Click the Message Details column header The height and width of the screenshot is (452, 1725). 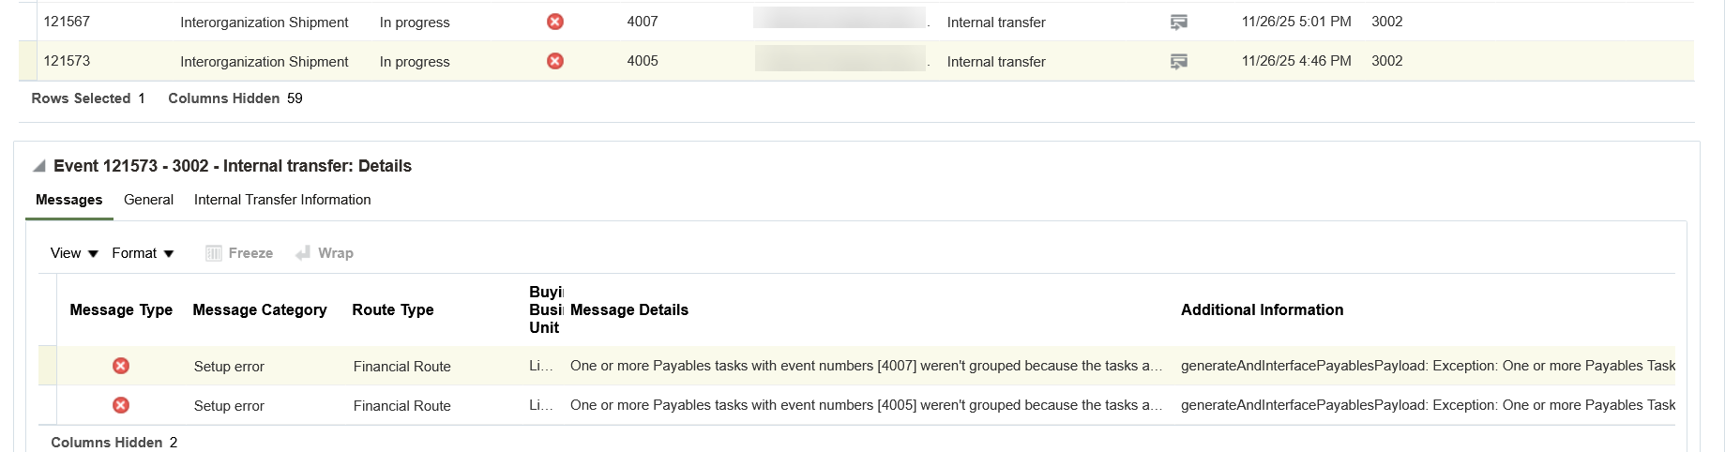point(629,309)
